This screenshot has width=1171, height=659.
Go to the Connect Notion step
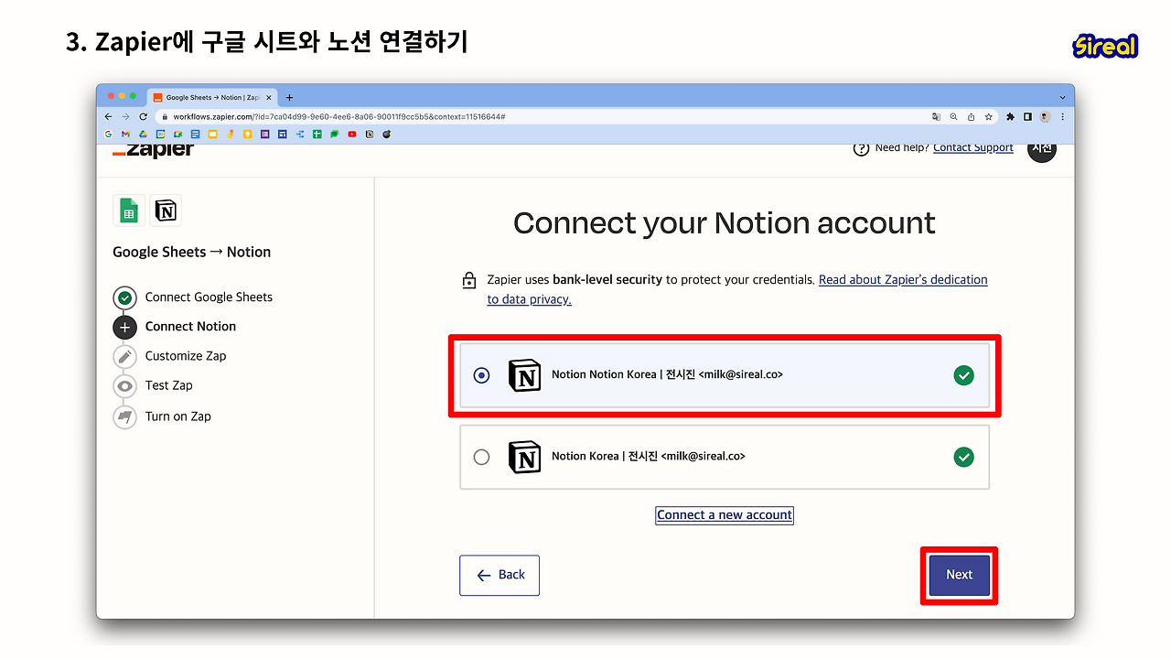tap(175, 327)
